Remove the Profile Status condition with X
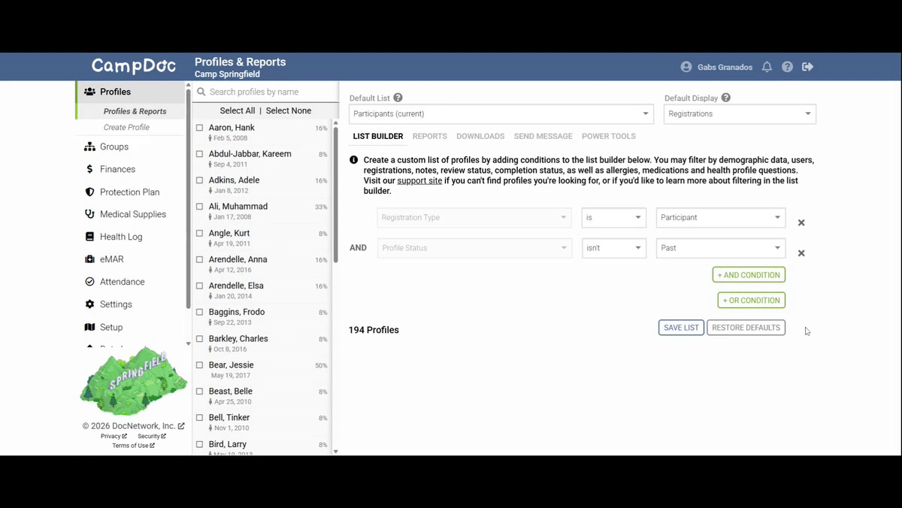The width and height of the screenshot is (902, 508). click(801, 253)
